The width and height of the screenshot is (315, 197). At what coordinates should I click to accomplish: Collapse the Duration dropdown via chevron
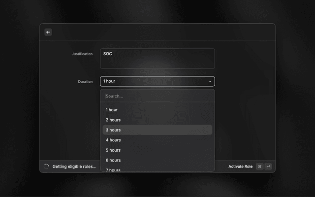(x=210, y=81)
